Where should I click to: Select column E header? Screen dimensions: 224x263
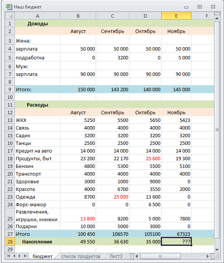[x=176, y=16]
